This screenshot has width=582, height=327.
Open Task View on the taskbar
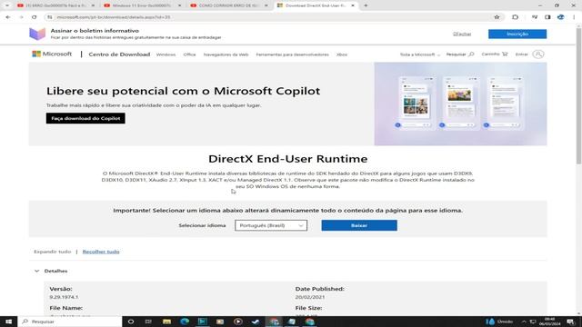148,322
